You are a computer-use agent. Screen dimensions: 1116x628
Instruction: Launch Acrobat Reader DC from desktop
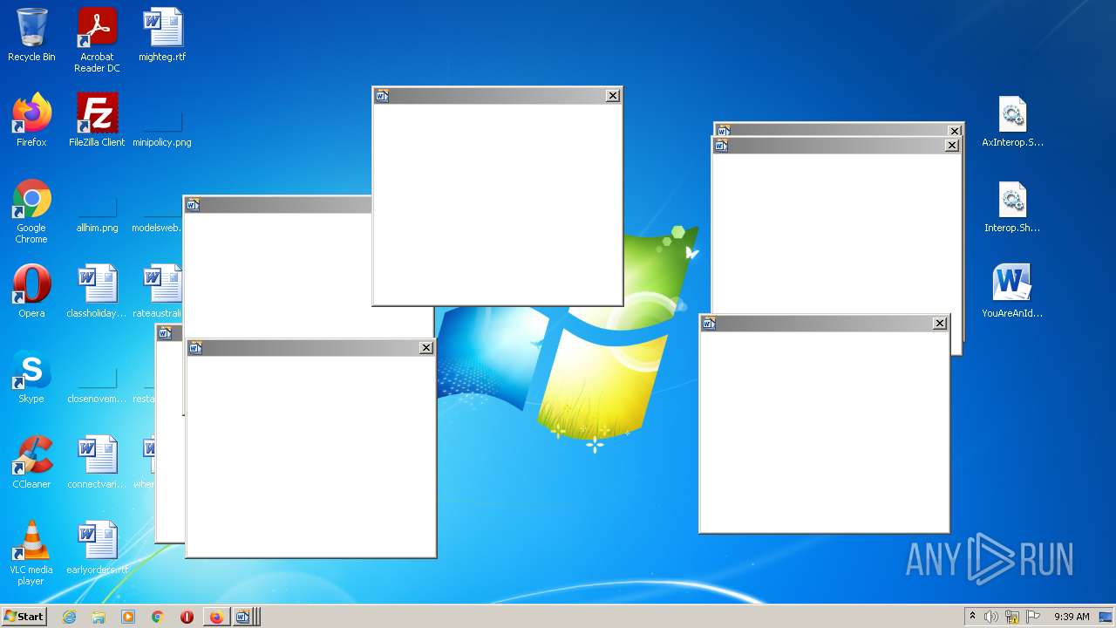pyautogui.click(x=97, y=40)
